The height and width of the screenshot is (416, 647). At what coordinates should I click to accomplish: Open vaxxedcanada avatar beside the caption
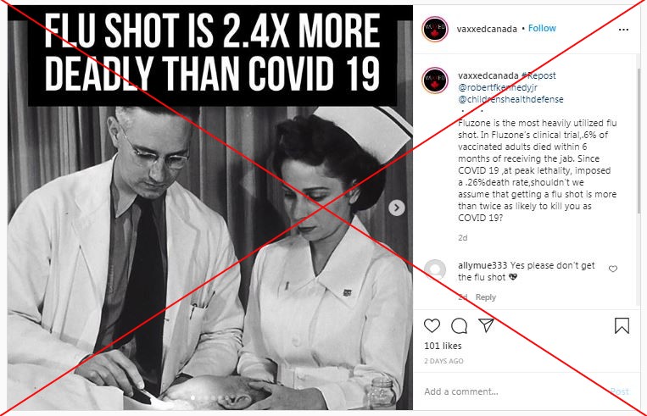pos(435,80)
